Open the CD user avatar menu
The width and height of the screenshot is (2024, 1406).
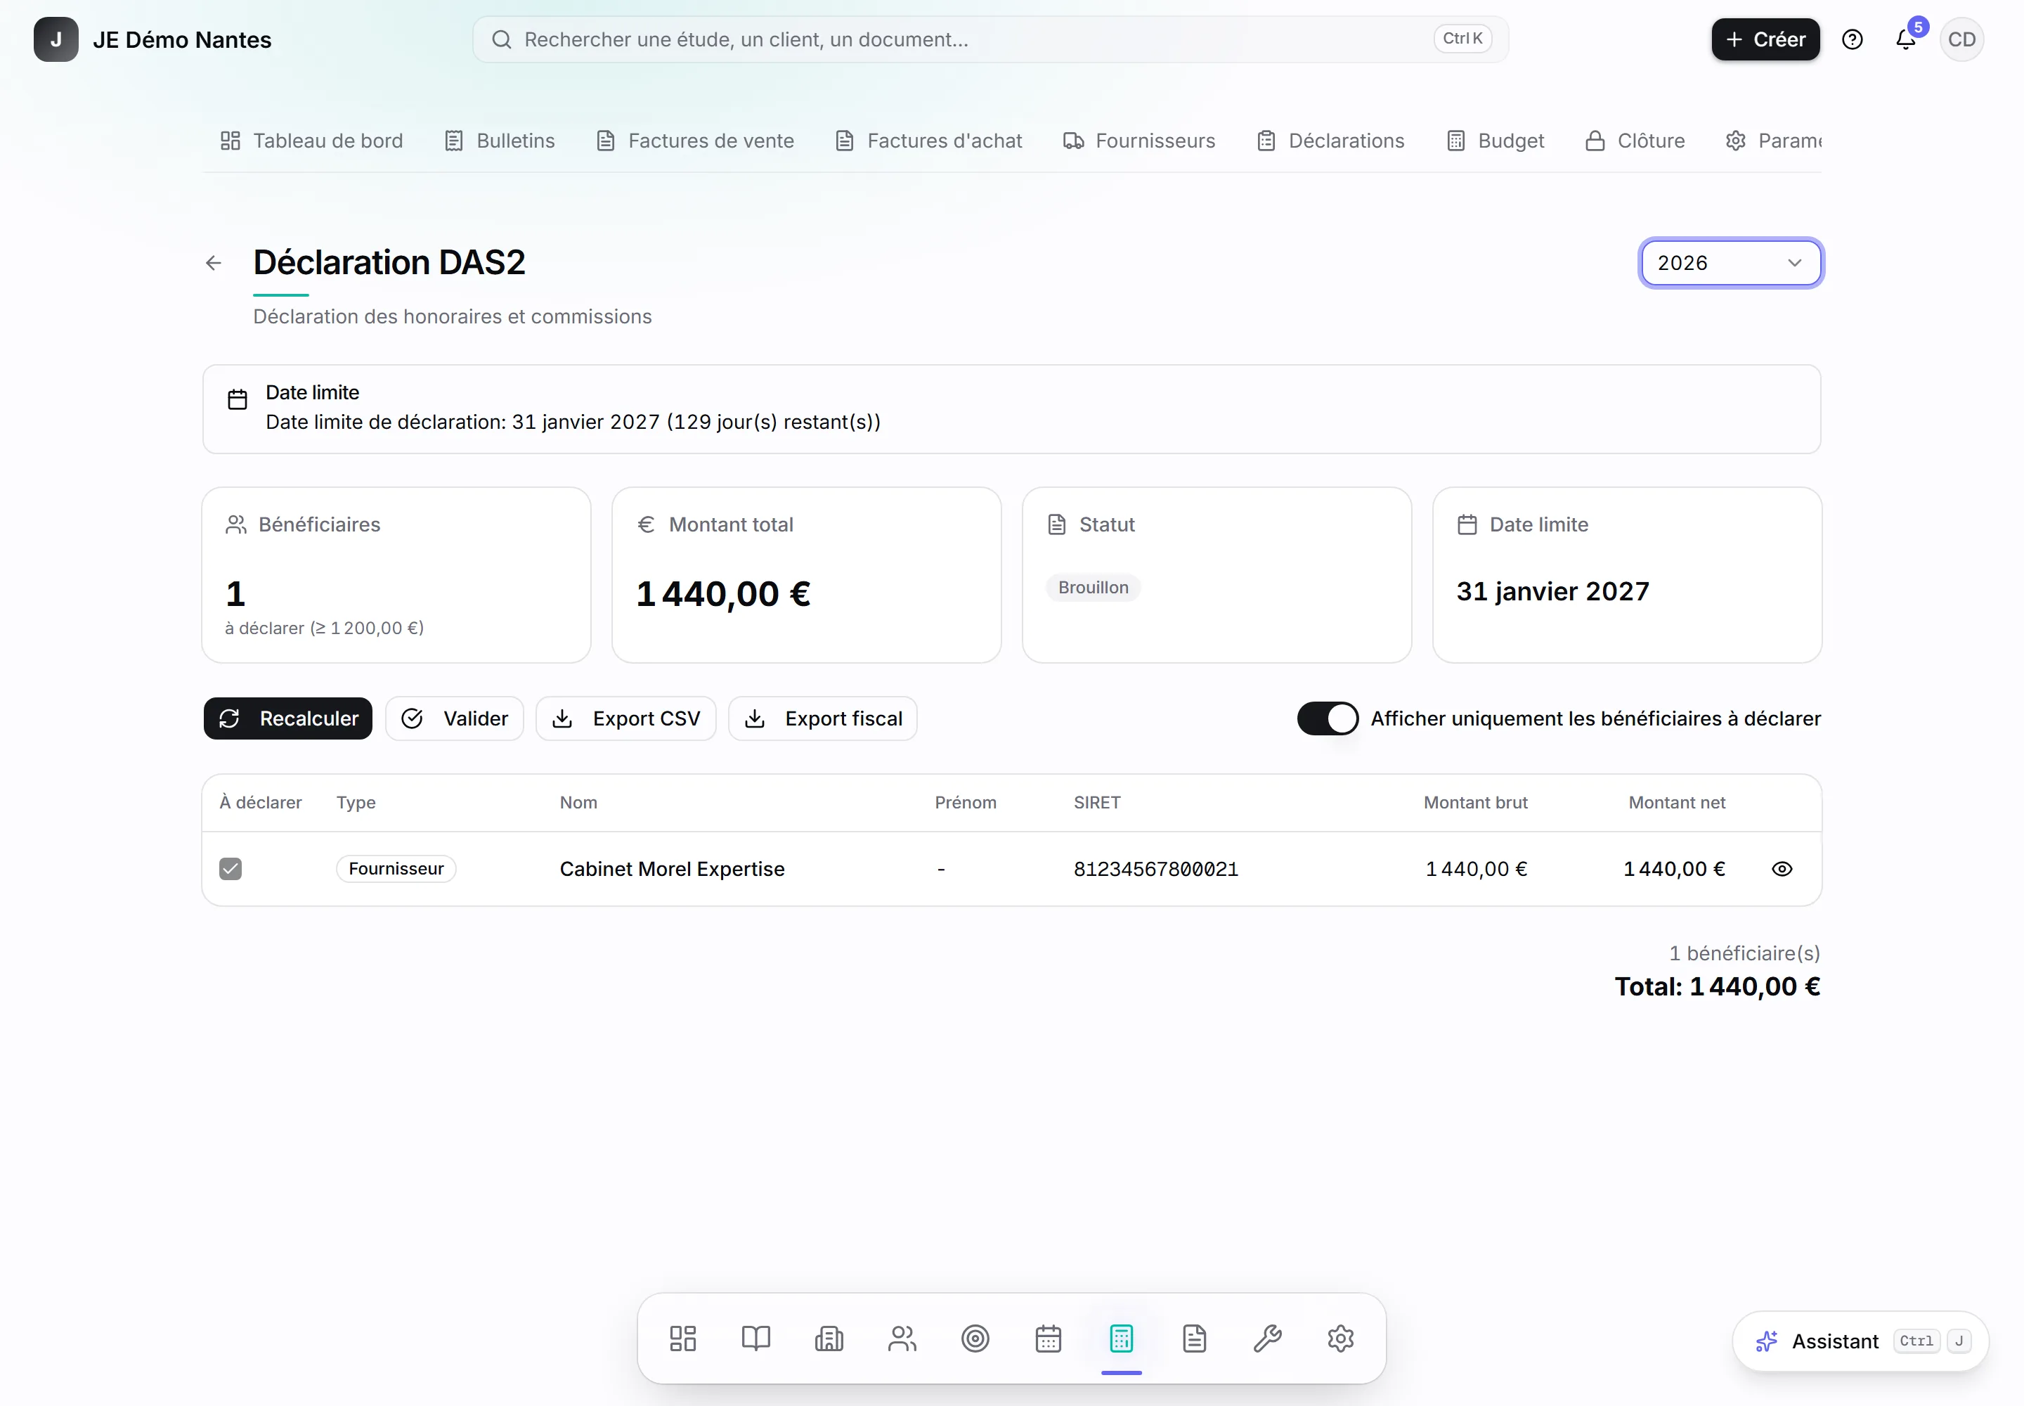(x=1961, y=39)
